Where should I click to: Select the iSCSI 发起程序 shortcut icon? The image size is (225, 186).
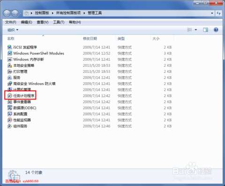pos(9,47)
